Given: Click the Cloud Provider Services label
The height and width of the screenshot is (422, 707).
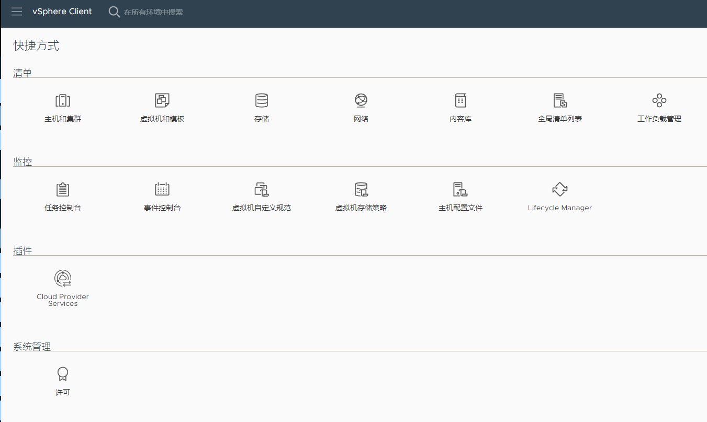Looking at the screenshot, I should click(x=63, y=300).
